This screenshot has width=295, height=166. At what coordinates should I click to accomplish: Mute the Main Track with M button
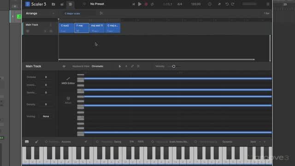[x=51, y=31]
